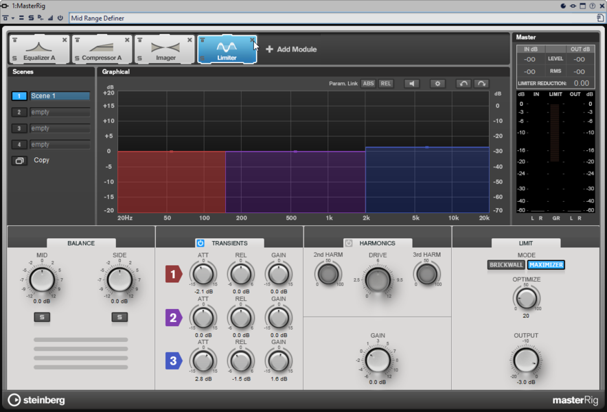The width and height of the screenshot is (607, 412).
Task: Open the preset dropdown arrow in the top toolbar
Action: [13, 19]
